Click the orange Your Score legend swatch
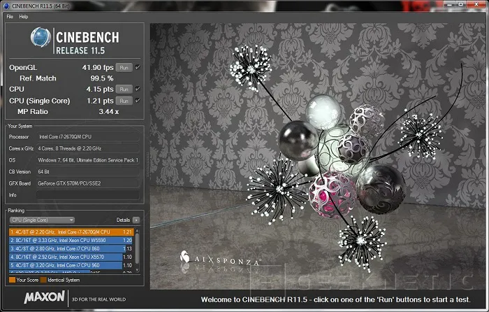Image resolution: width=489 pixels, height=312 pixels. click(x=12, y=280)
